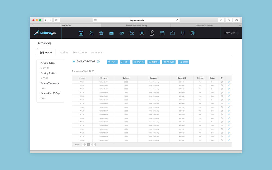Click the database stack icon in navbar
The image size is (272, 170).
(x=183, y=33)
